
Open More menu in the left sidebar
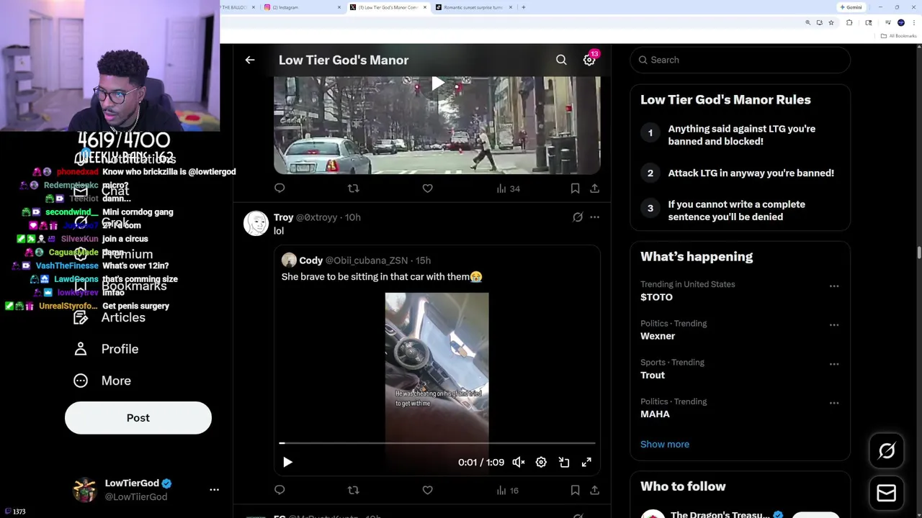click(102, 381)
